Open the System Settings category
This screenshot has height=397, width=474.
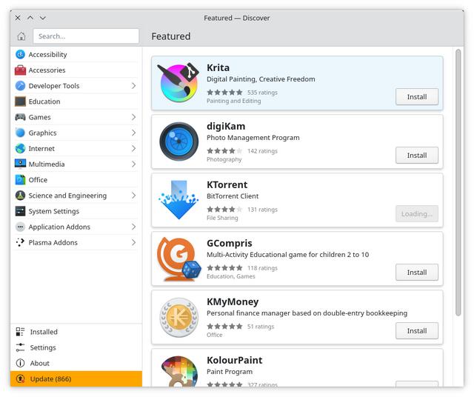76,211
